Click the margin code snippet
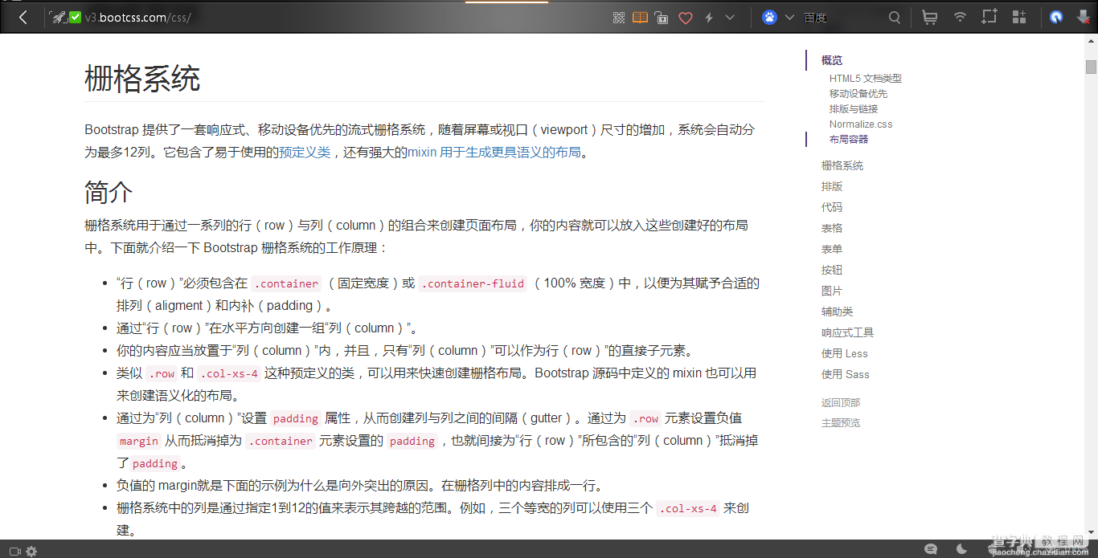Screen dimensions: 1098x558 click(139, 441)
